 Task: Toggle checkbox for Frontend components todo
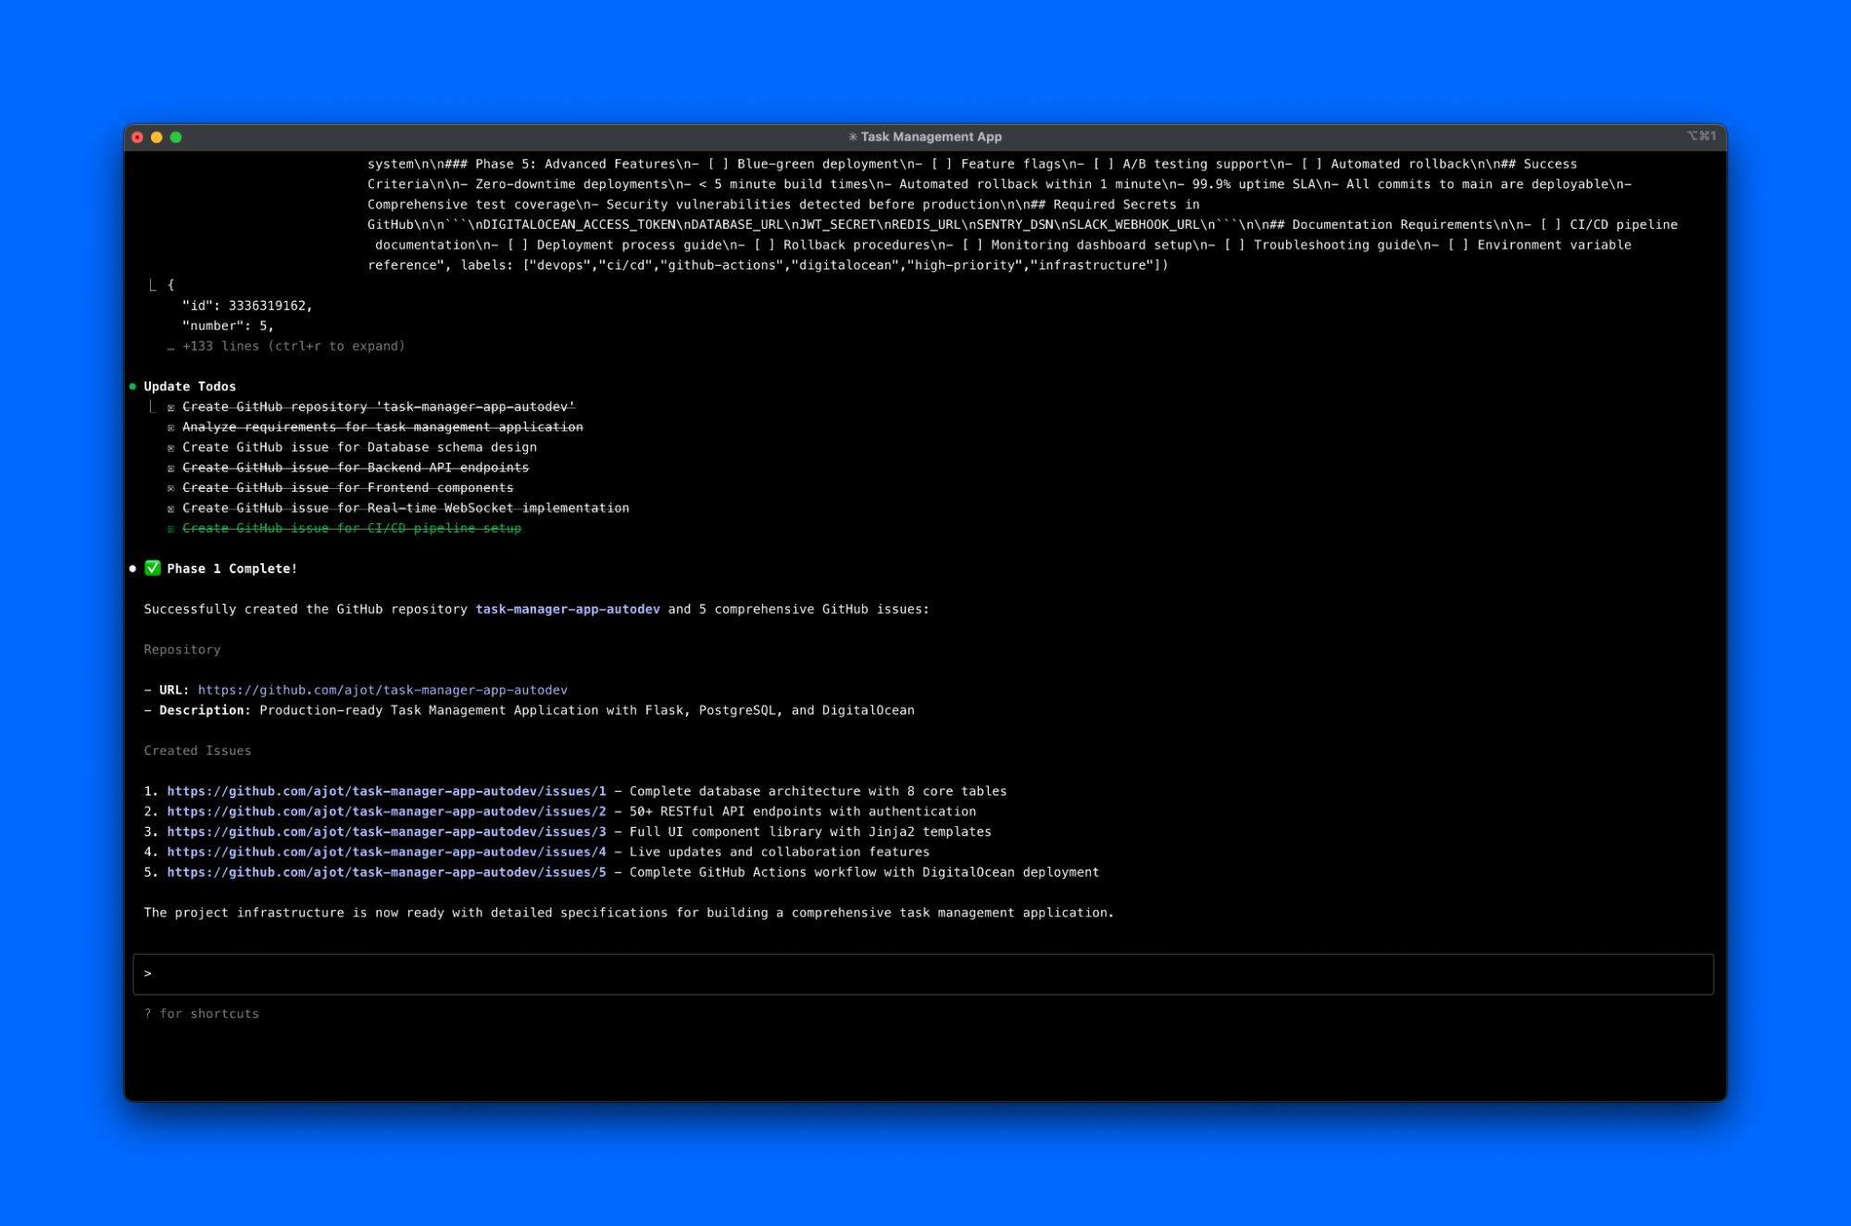click(171, 489)
